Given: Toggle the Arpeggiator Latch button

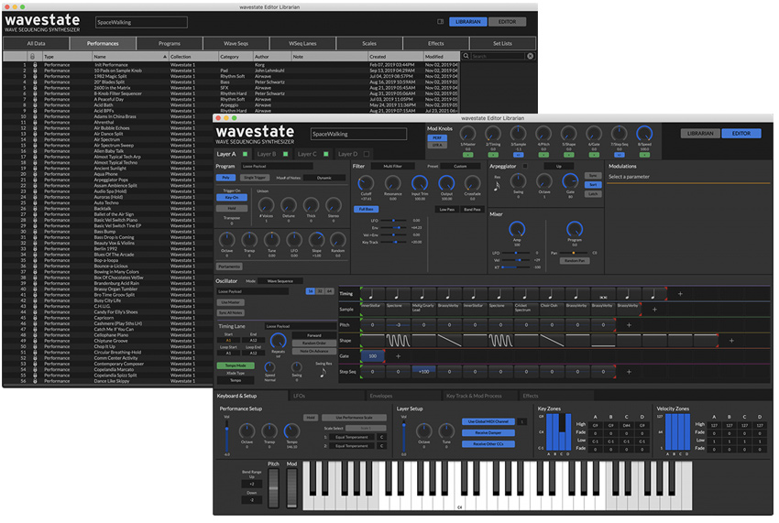Looking at the screenshot, I should (x=593, y=193).
